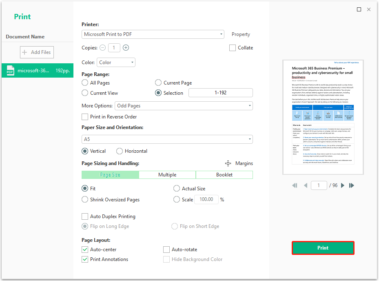Close the Print dialog
Image resolution: width=379 pixels, height=281 pixels.
click(369, 9)
